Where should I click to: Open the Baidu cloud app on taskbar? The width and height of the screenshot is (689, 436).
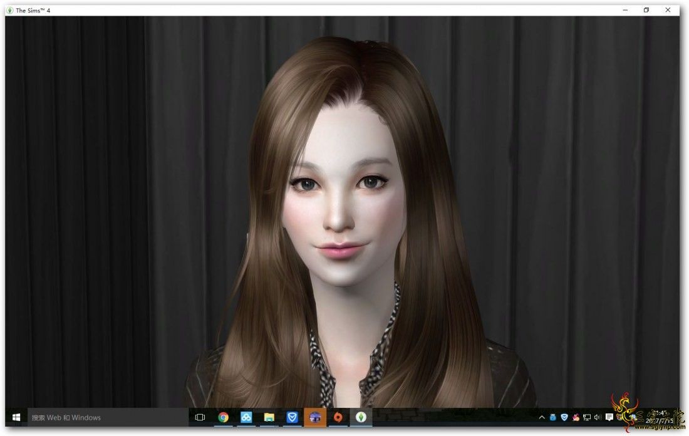[246, 418]
